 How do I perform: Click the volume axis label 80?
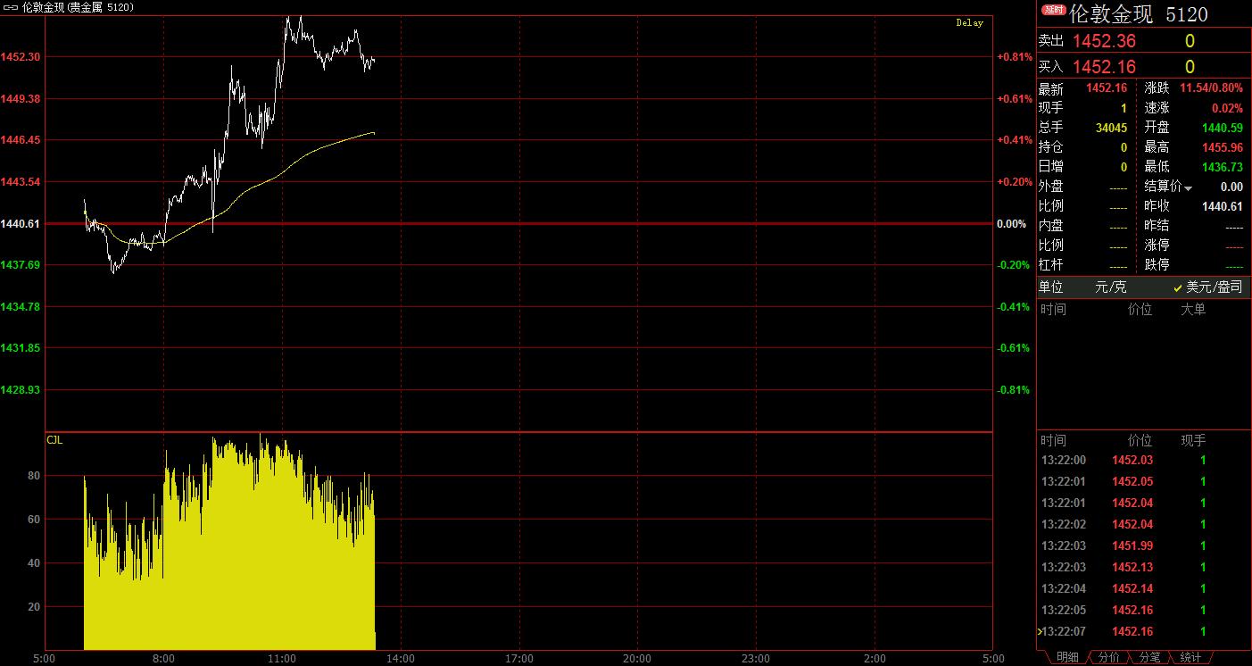click(35, 476)
